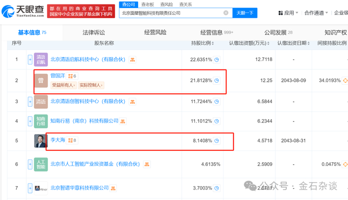Image resolution: width=348 pixels, height=200 pixels.
Task: Click the 人工智能 green logo thumbnail
Action: click(41, 164)
